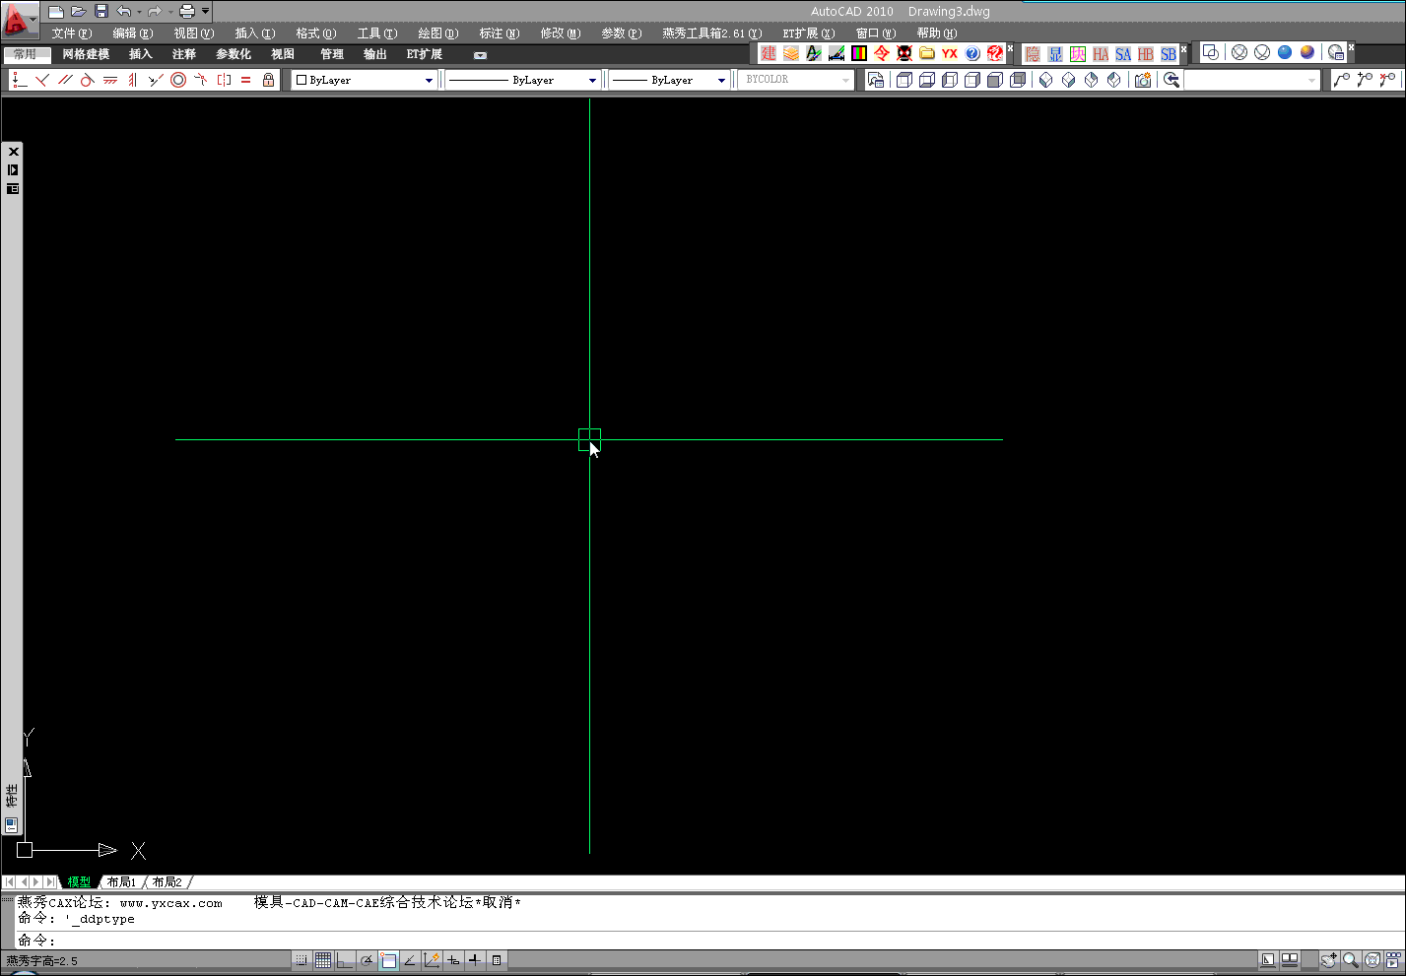The image size is (1406, 976).
Task: Open the 文件(F) menu
Action: tap(71, 33)
